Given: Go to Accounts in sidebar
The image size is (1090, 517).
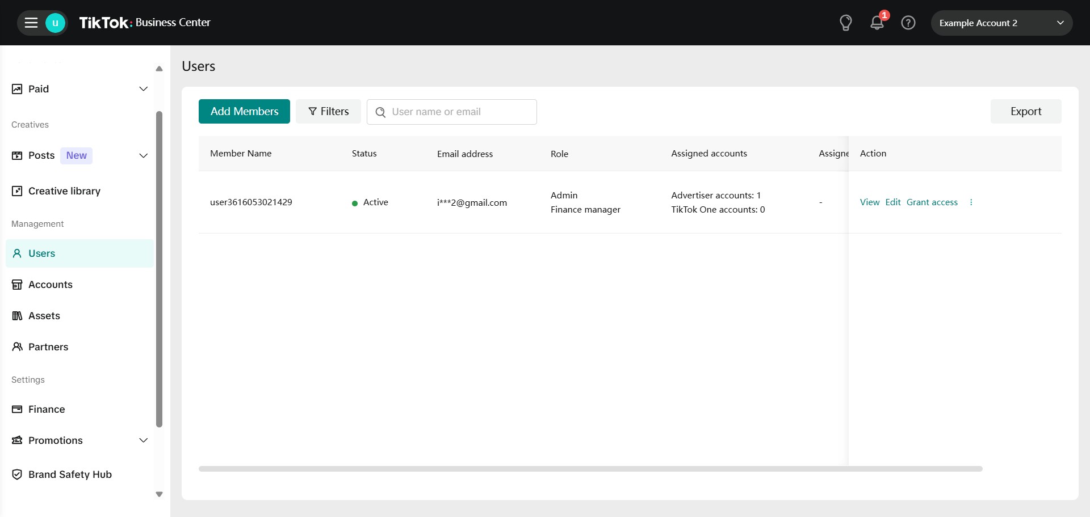Looking at the screenshot, I should coord(50,285).
